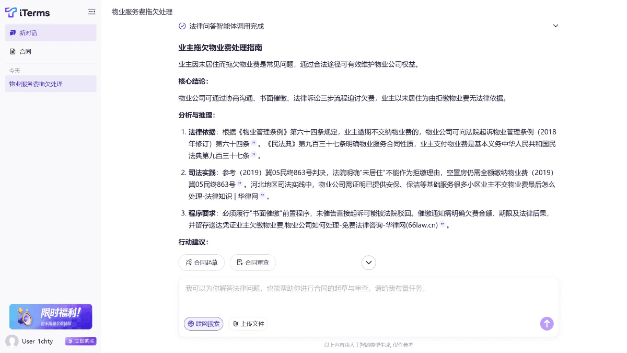Open the 物业服务费拖欠处理 conversation
The image size is (627, 353).
pos(51,84)
